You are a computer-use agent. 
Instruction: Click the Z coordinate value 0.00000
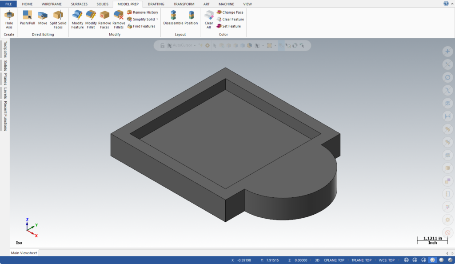[301, 260]
